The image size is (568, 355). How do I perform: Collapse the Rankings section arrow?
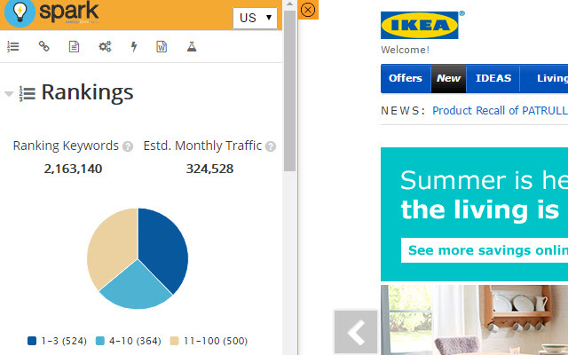(x=9, y=93)
